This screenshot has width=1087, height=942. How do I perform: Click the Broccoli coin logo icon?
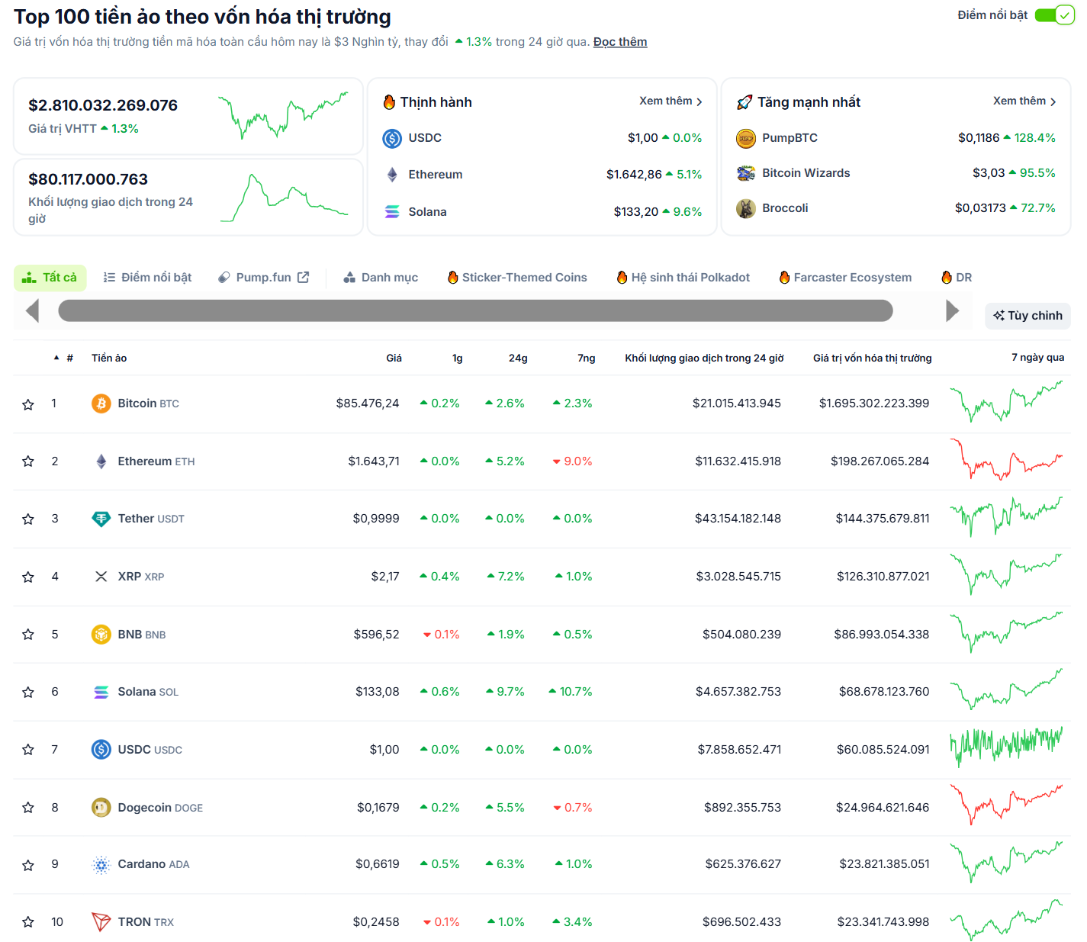[745, 208]
